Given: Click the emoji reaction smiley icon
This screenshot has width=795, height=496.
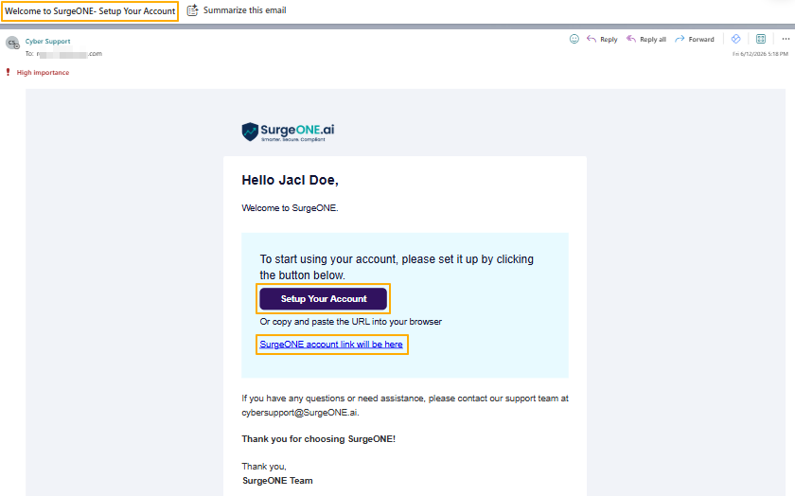Looking at the screenshot, I should coord(574,39).
